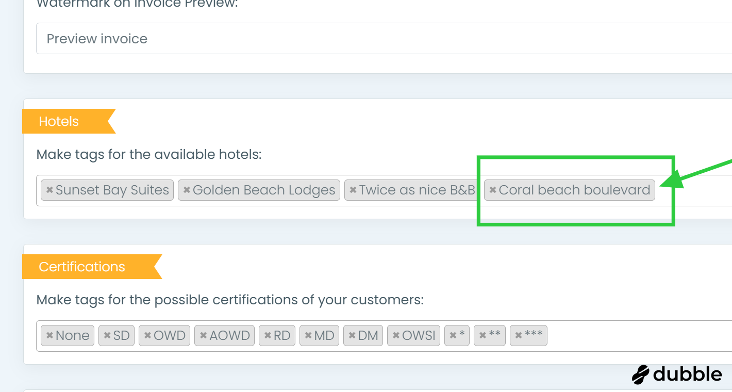Delete the OWSI certification tag
Screen dimensions: 732x392
pyautogui.click(x=396, y=336)
